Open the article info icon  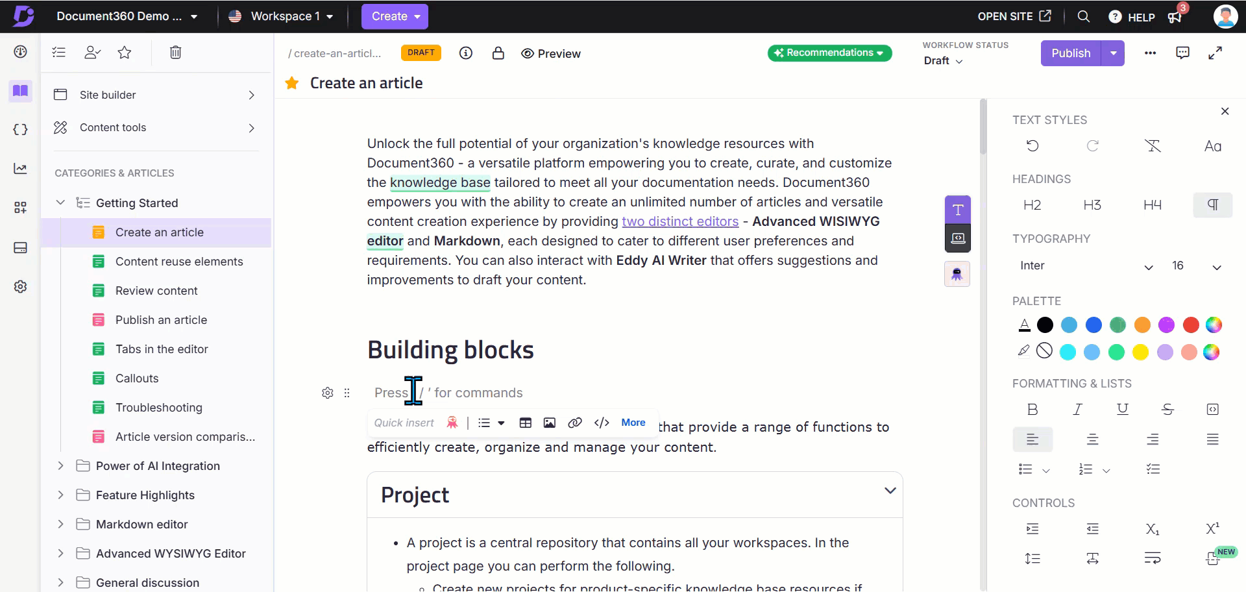[x=465, y=53]
